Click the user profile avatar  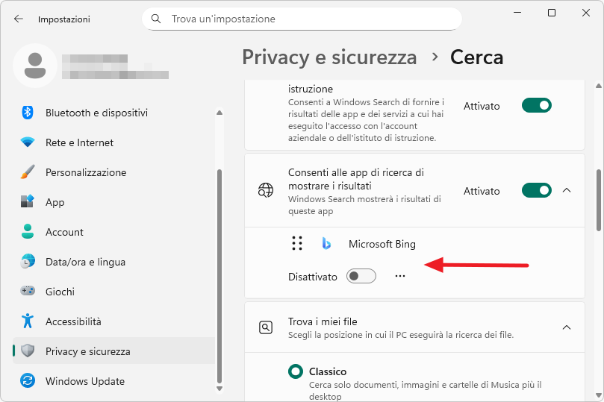[x=35, y=66]
